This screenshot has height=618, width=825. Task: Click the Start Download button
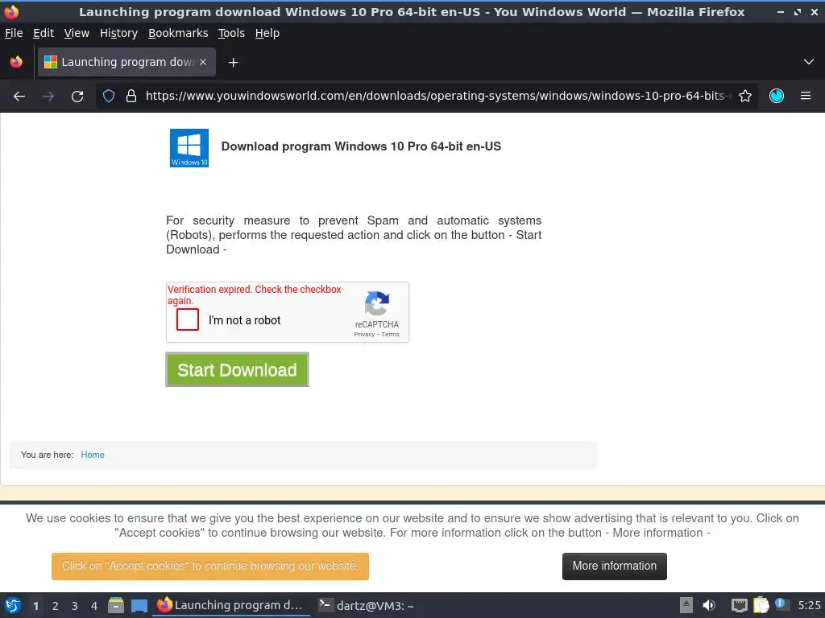pos(238,370)
